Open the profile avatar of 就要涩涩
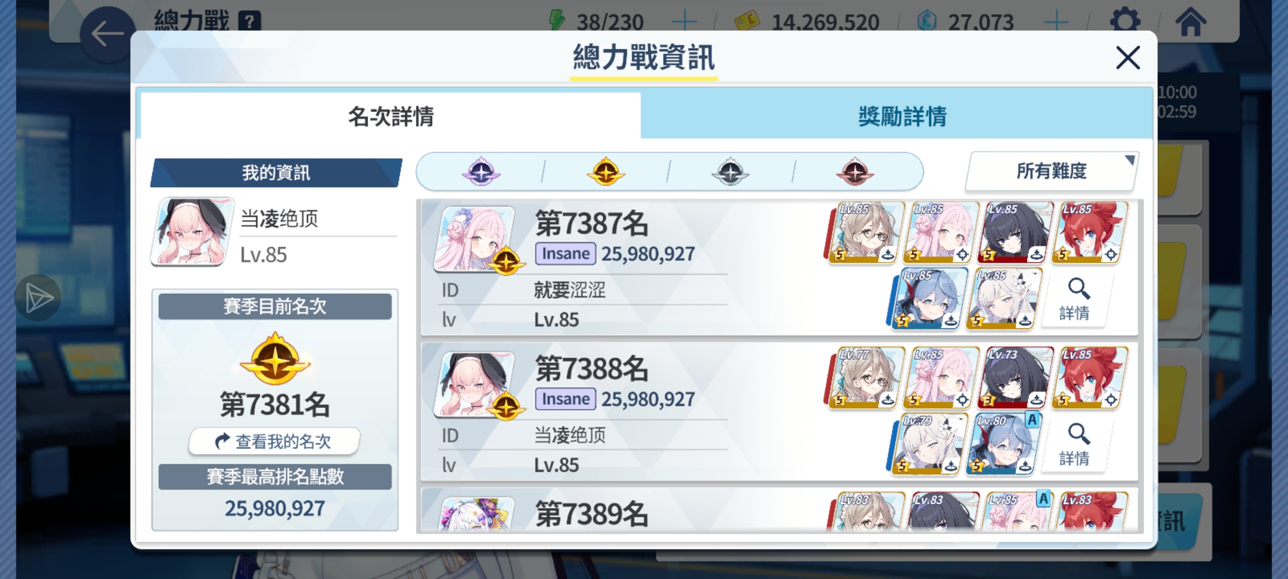The width and height of the screenshot is (1288, 579). (x=474, y=239)
